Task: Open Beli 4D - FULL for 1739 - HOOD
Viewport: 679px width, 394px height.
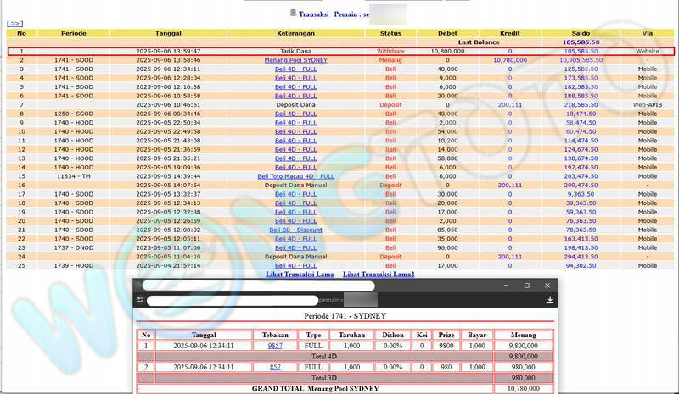Action: 295,265
